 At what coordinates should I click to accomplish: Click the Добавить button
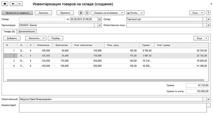[x=12, y=38]
